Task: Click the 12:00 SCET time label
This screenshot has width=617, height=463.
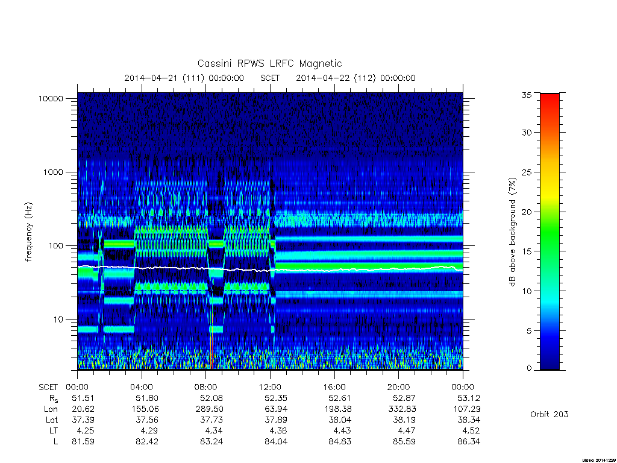Action: click(x=271, y=387)
